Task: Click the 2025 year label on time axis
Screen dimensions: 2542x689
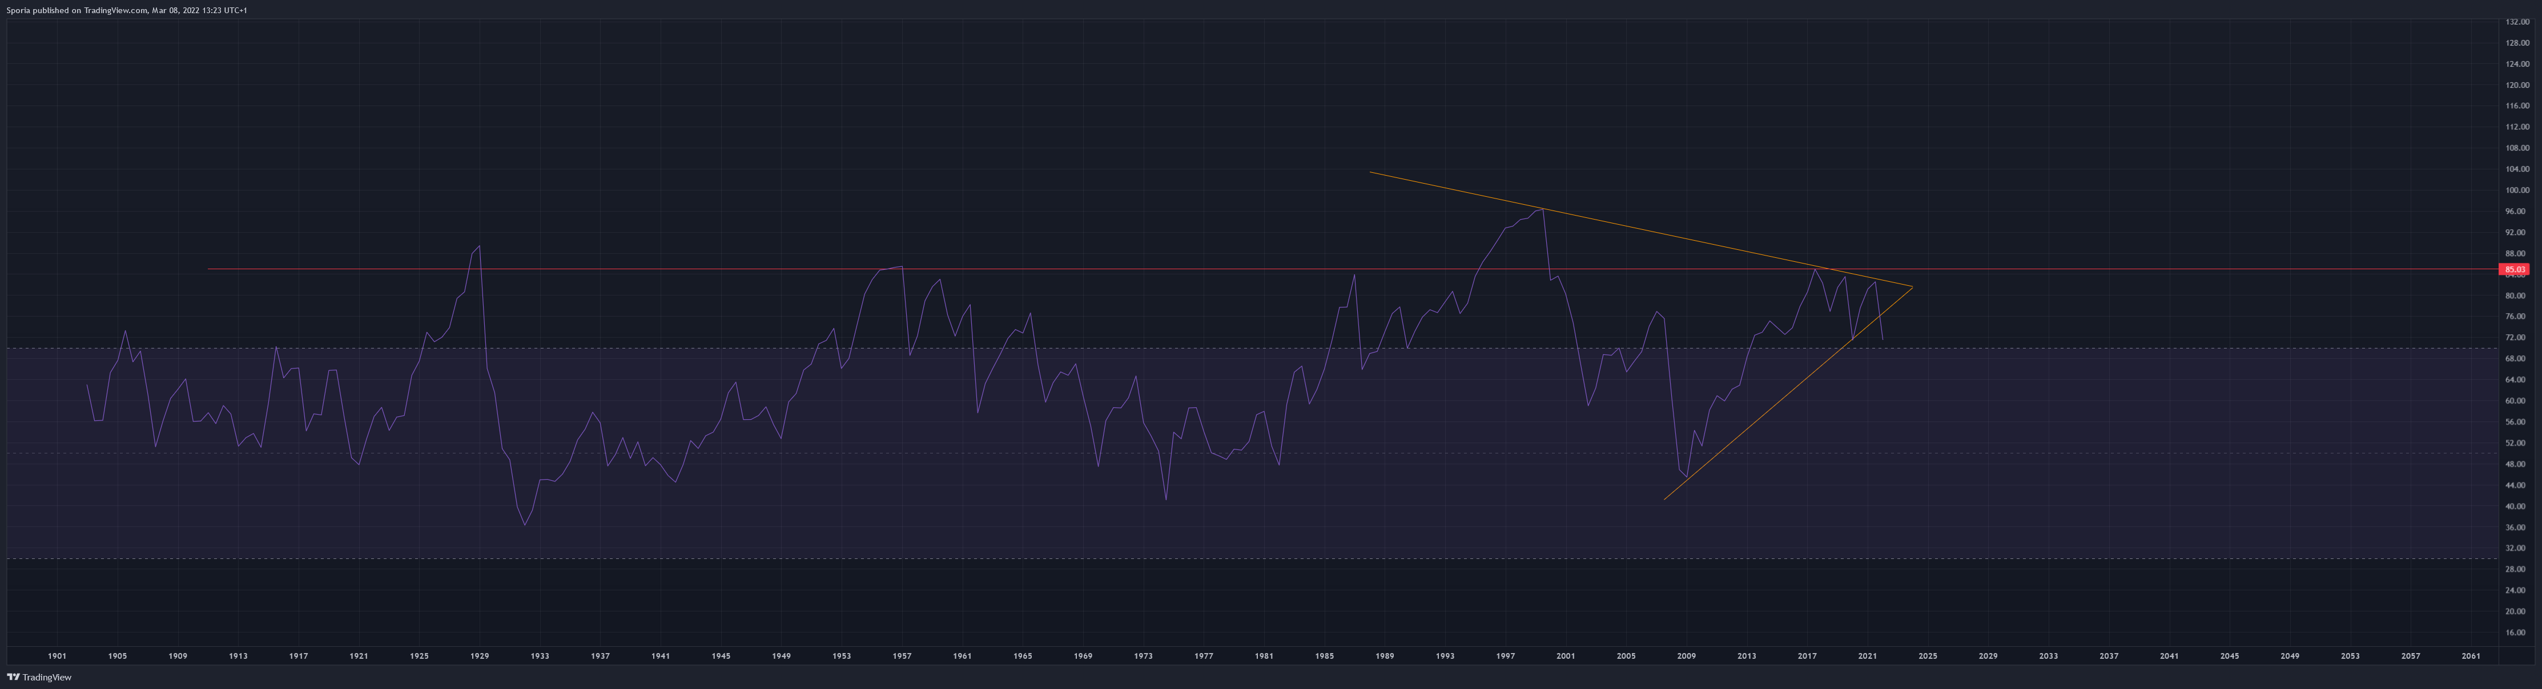Action: point(1927,655)
